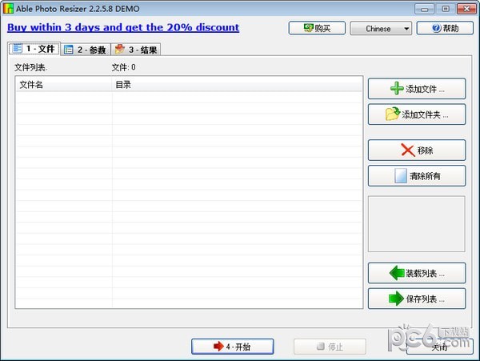The image size is (480, 361).
Task: Click the 清除所有 (Clear all) button
Action: point(417,176)
